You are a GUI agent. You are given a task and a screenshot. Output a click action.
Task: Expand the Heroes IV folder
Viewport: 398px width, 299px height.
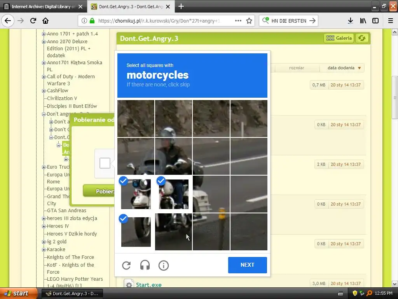[x=44, y=226]
